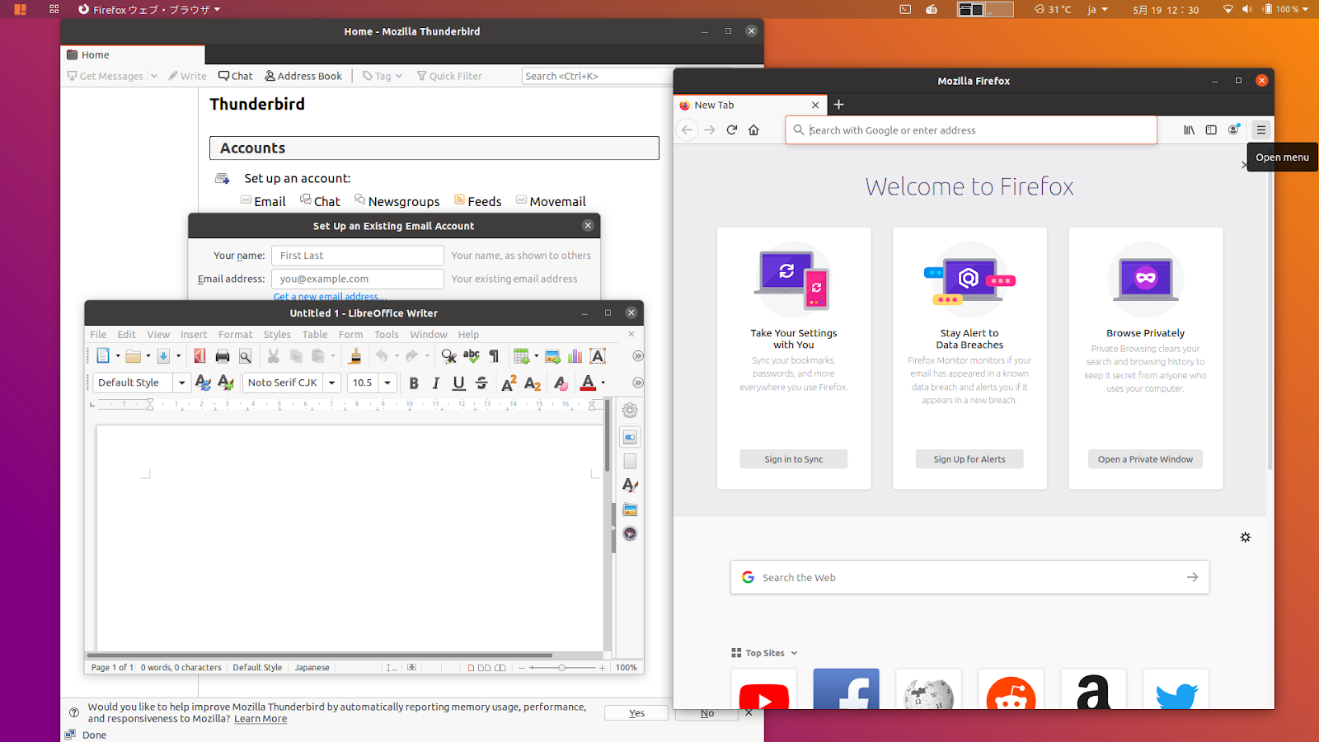Click Insert Chart icon in Writer
The image size is (1319, 742).
point(575,356)
